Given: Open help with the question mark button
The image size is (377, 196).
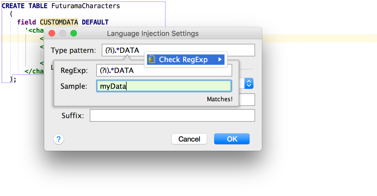Looking at the screenshot, I should click(x=58, y=139).
